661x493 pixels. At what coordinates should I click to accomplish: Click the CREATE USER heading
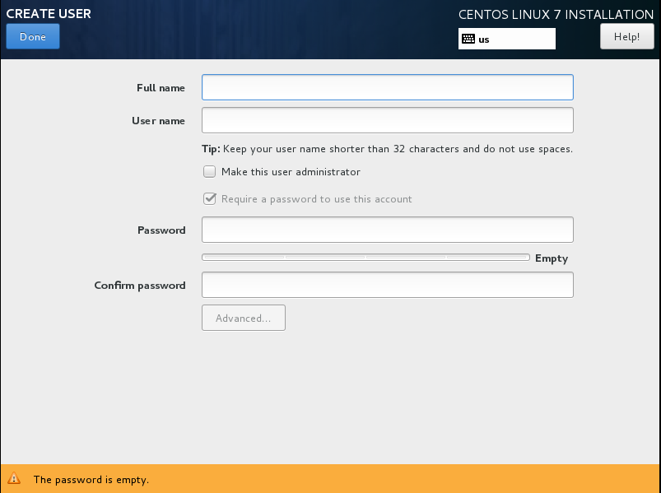click(49, 13)
